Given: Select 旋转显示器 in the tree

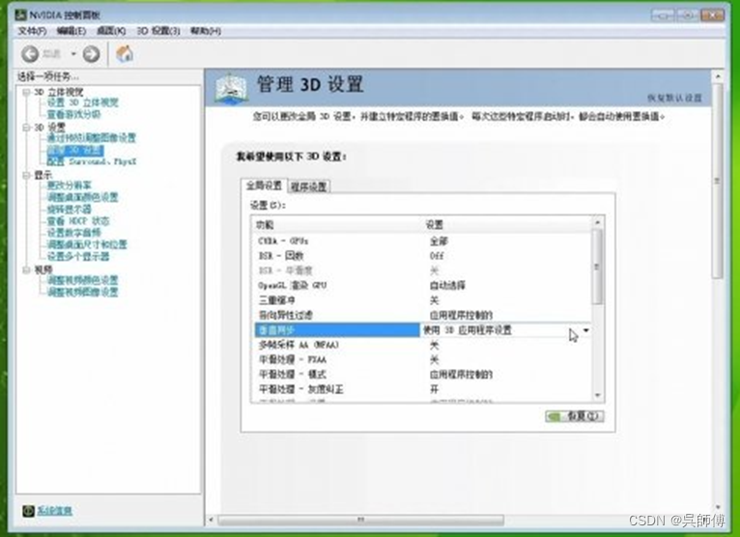Looking at the screenshot, I should [x=69, y=209].
